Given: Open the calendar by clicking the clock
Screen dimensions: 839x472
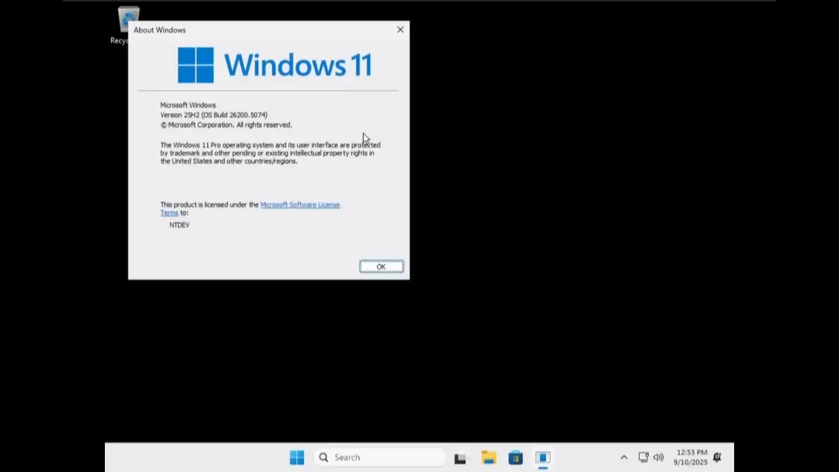Looking at the screenshot, I should (x=690, y=457).
